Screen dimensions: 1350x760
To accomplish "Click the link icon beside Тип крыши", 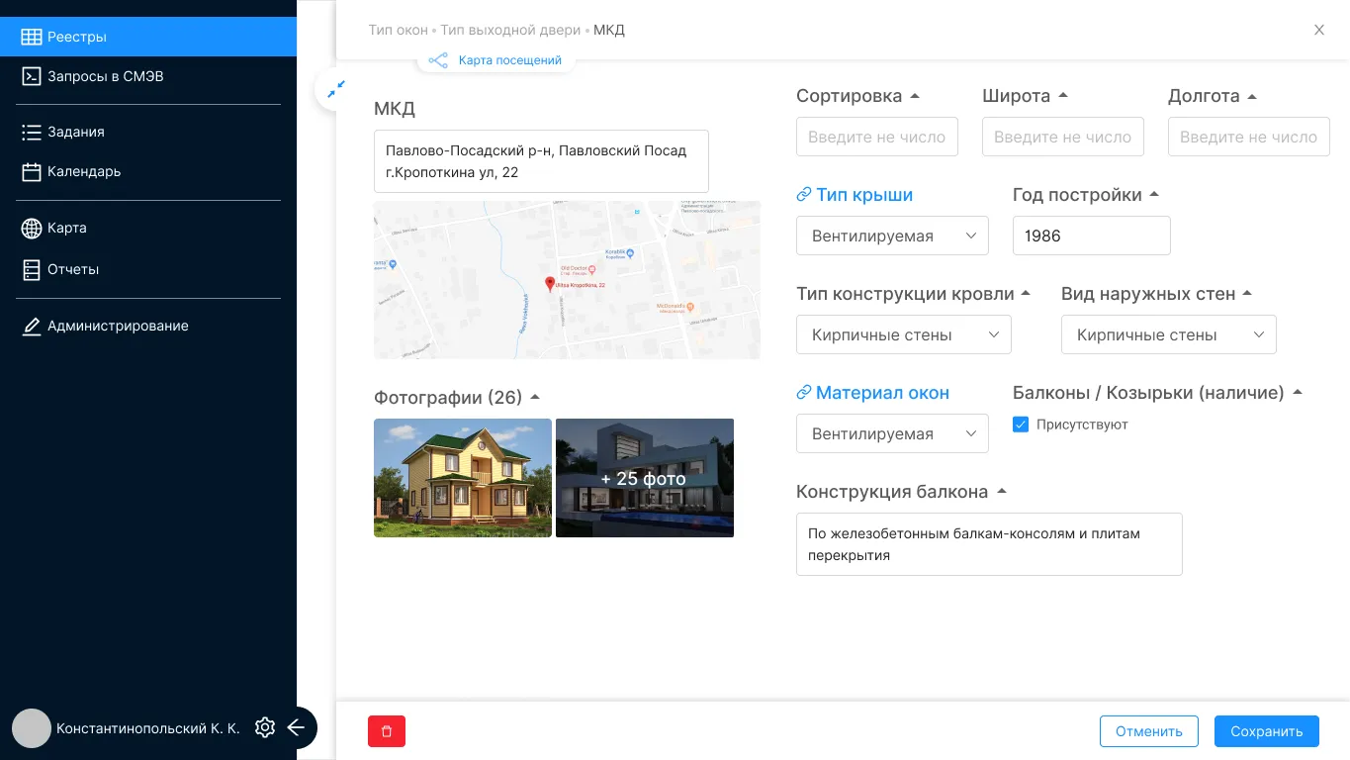I will click(804, 195).
